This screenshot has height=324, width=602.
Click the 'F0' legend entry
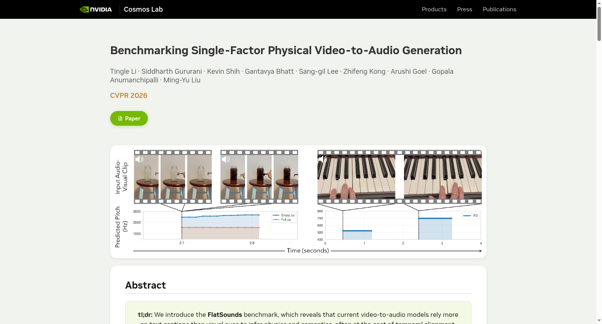[x=471, y=216]
